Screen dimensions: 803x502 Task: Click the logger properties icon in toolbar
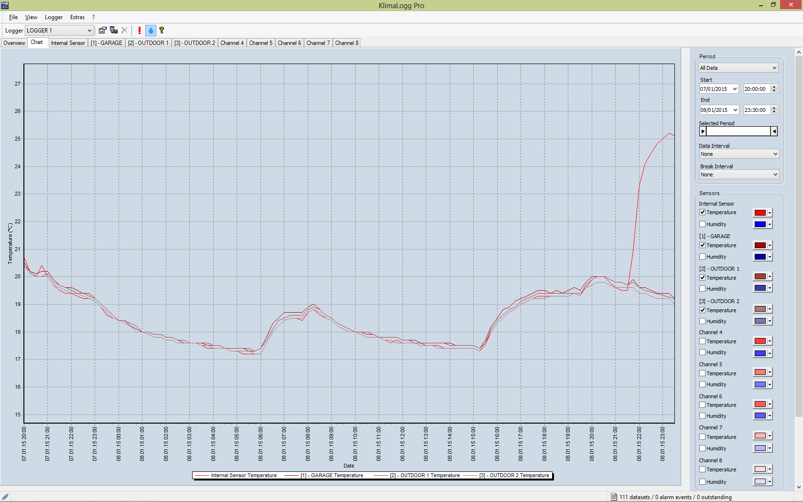102,30
